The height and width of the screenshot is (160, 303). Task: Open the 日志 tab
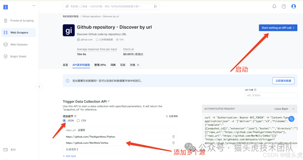tap(123, 65)
